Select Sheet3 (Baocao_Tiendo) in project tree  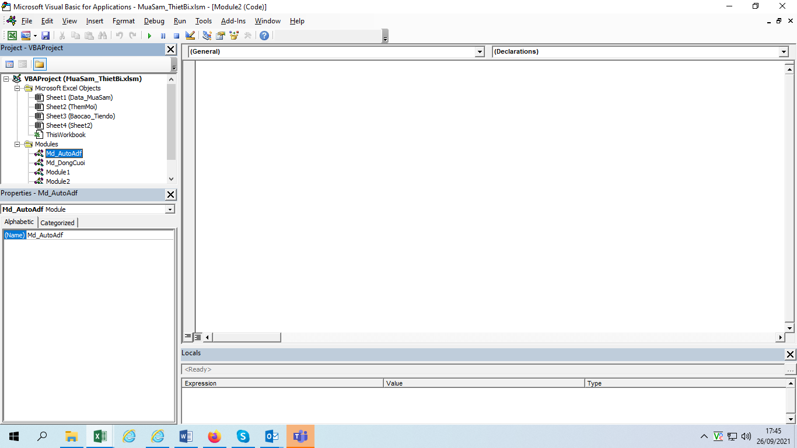point(81,116)
